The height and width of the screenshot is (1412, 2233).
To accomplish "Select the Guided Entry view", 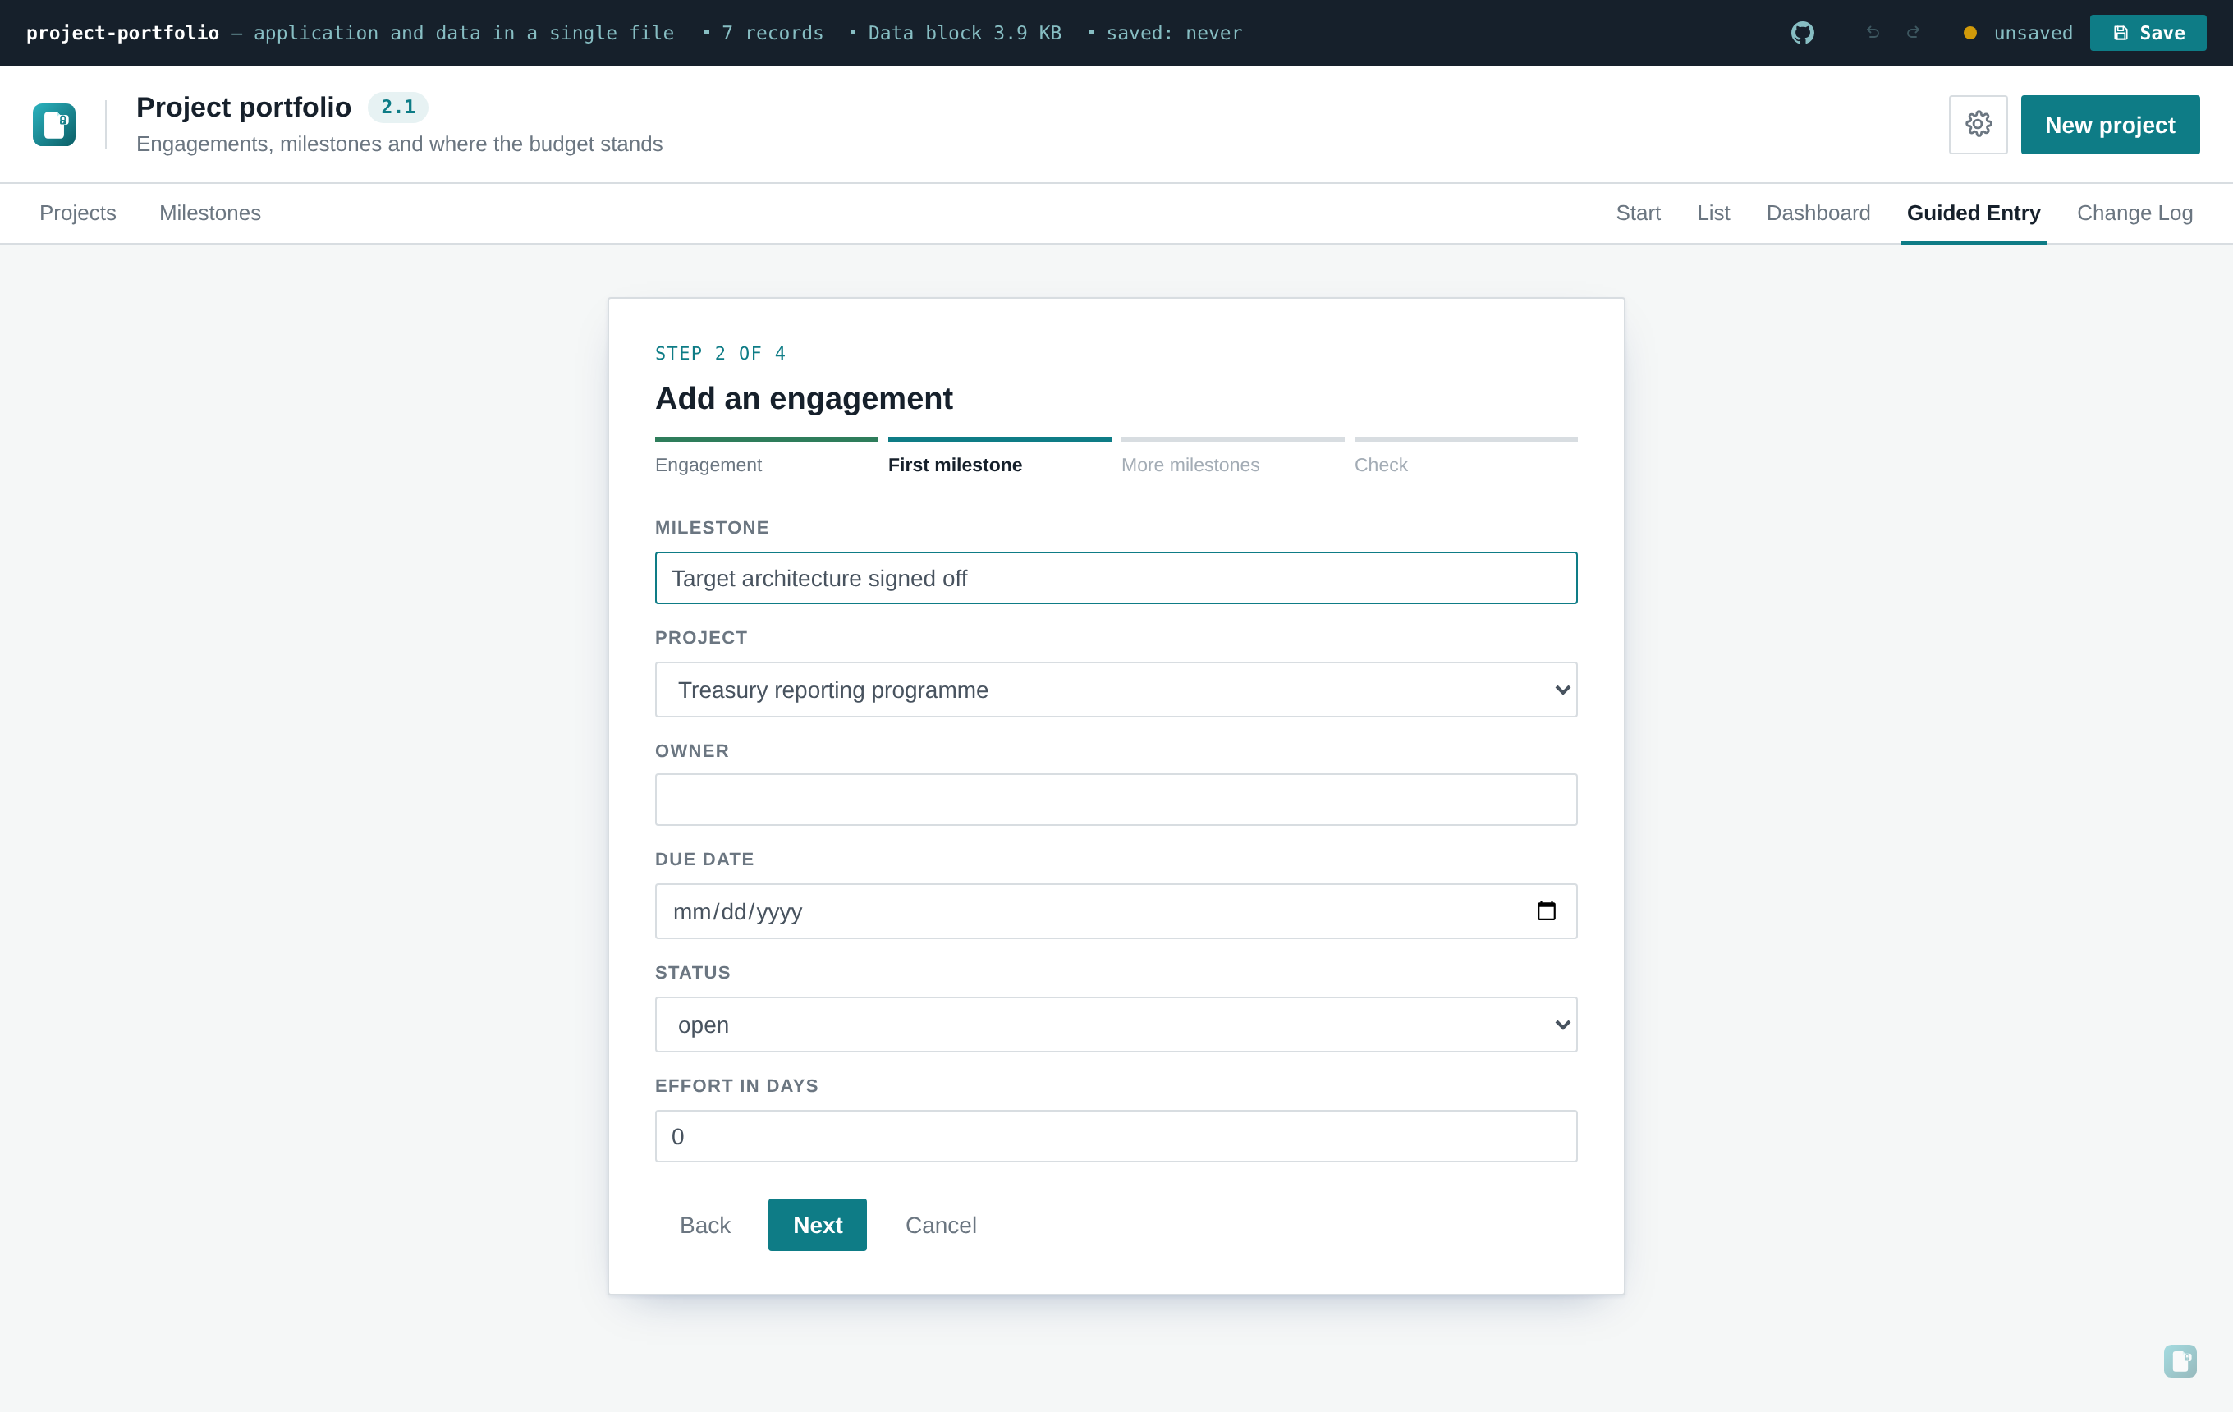I will coord(1974,213).
